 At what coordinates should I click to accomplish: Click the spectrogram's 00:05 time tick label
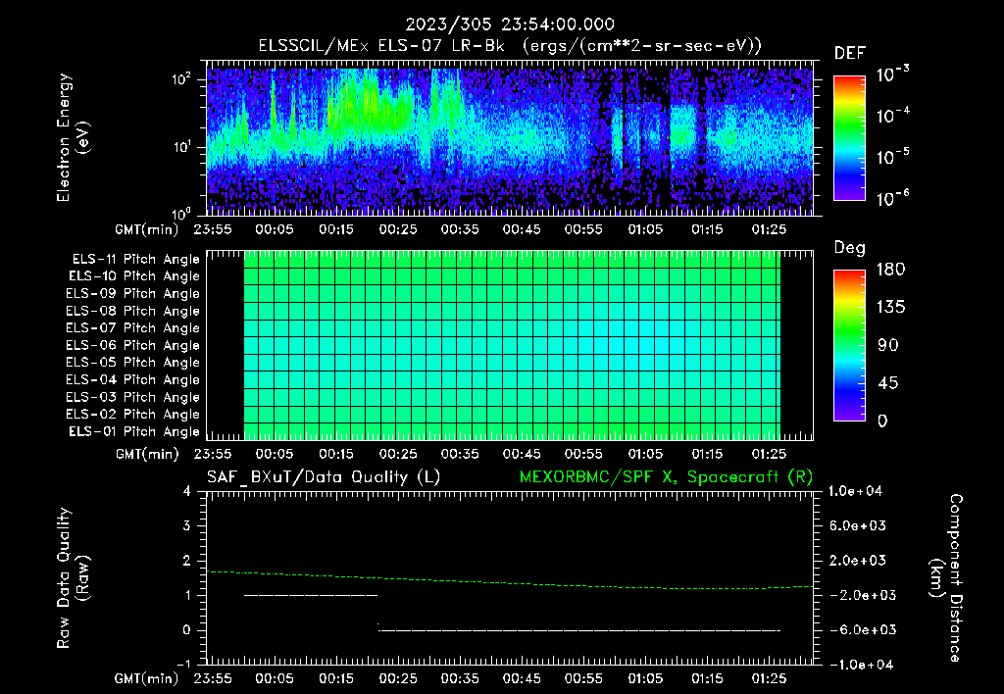coord(275,229)
